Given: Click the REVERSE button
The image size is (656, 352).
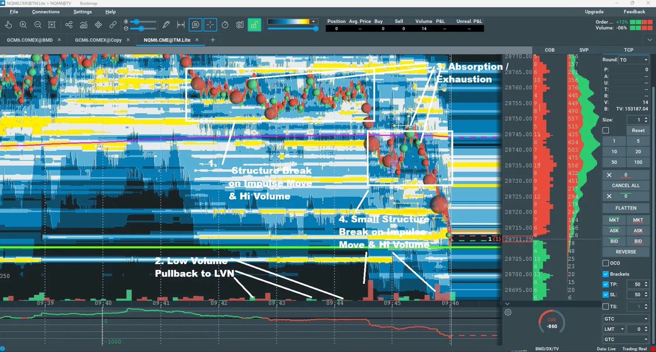Looking at the screenshot, I should pyautogui.click(x=625, y=252).
